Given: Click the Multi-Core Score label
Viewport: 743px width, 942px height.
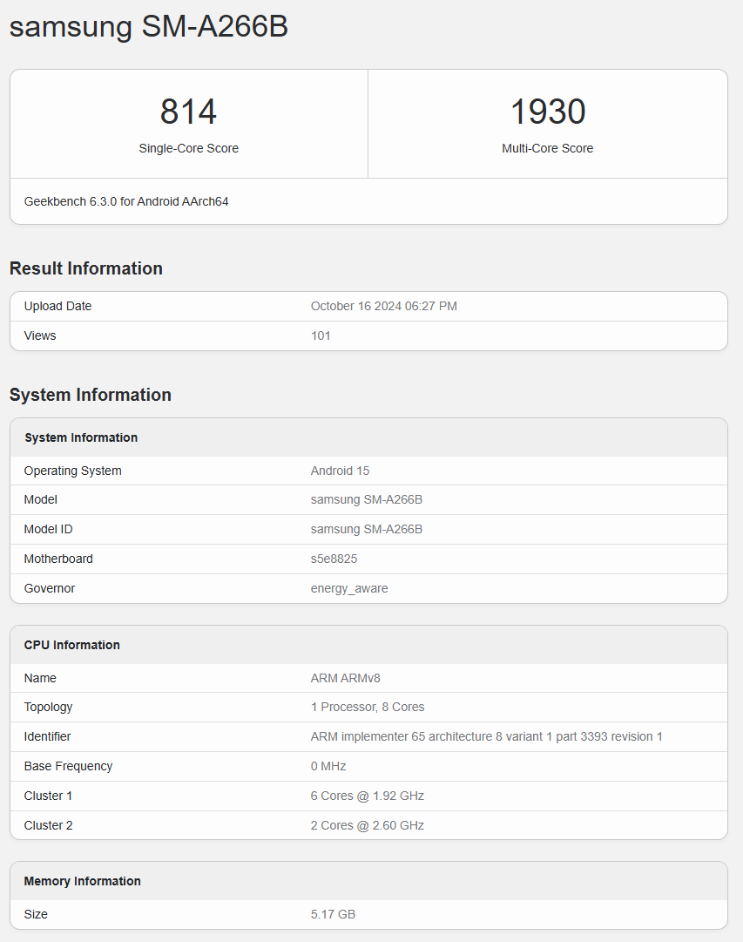Looking at the screenshot, I should (x=548, y=148).
